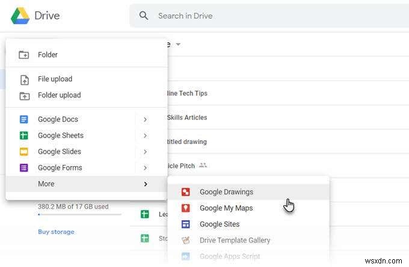Select Google Apps Script in submenu

[x=248, y=257]
